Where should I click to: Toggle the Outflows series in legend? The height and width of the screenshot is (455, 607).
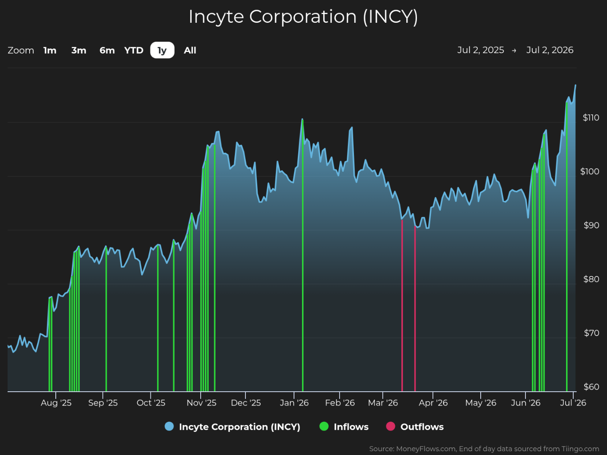(415, 427)
